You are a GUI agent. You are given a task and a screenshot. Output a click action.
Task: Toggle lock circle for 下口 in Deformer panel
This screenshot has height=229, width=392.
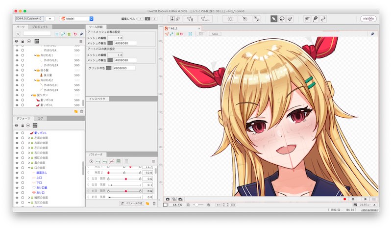pos(23,183)
